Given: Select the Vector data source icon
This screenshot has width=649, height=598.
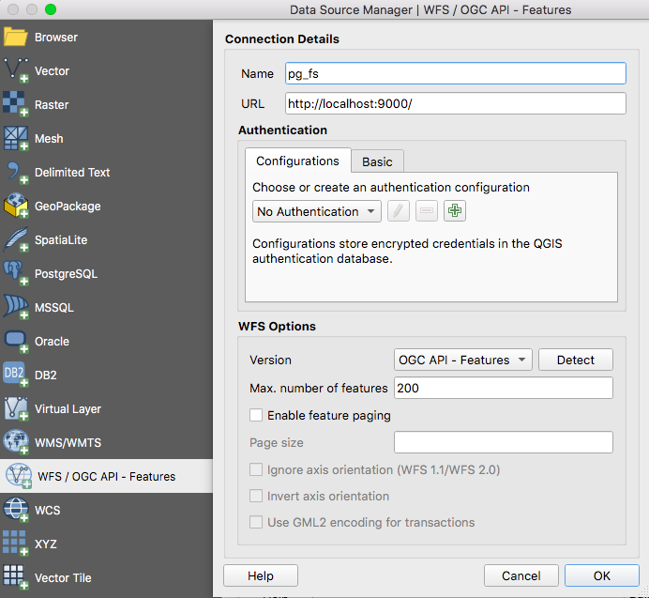Looking at the screenshot, I should 15,70.
